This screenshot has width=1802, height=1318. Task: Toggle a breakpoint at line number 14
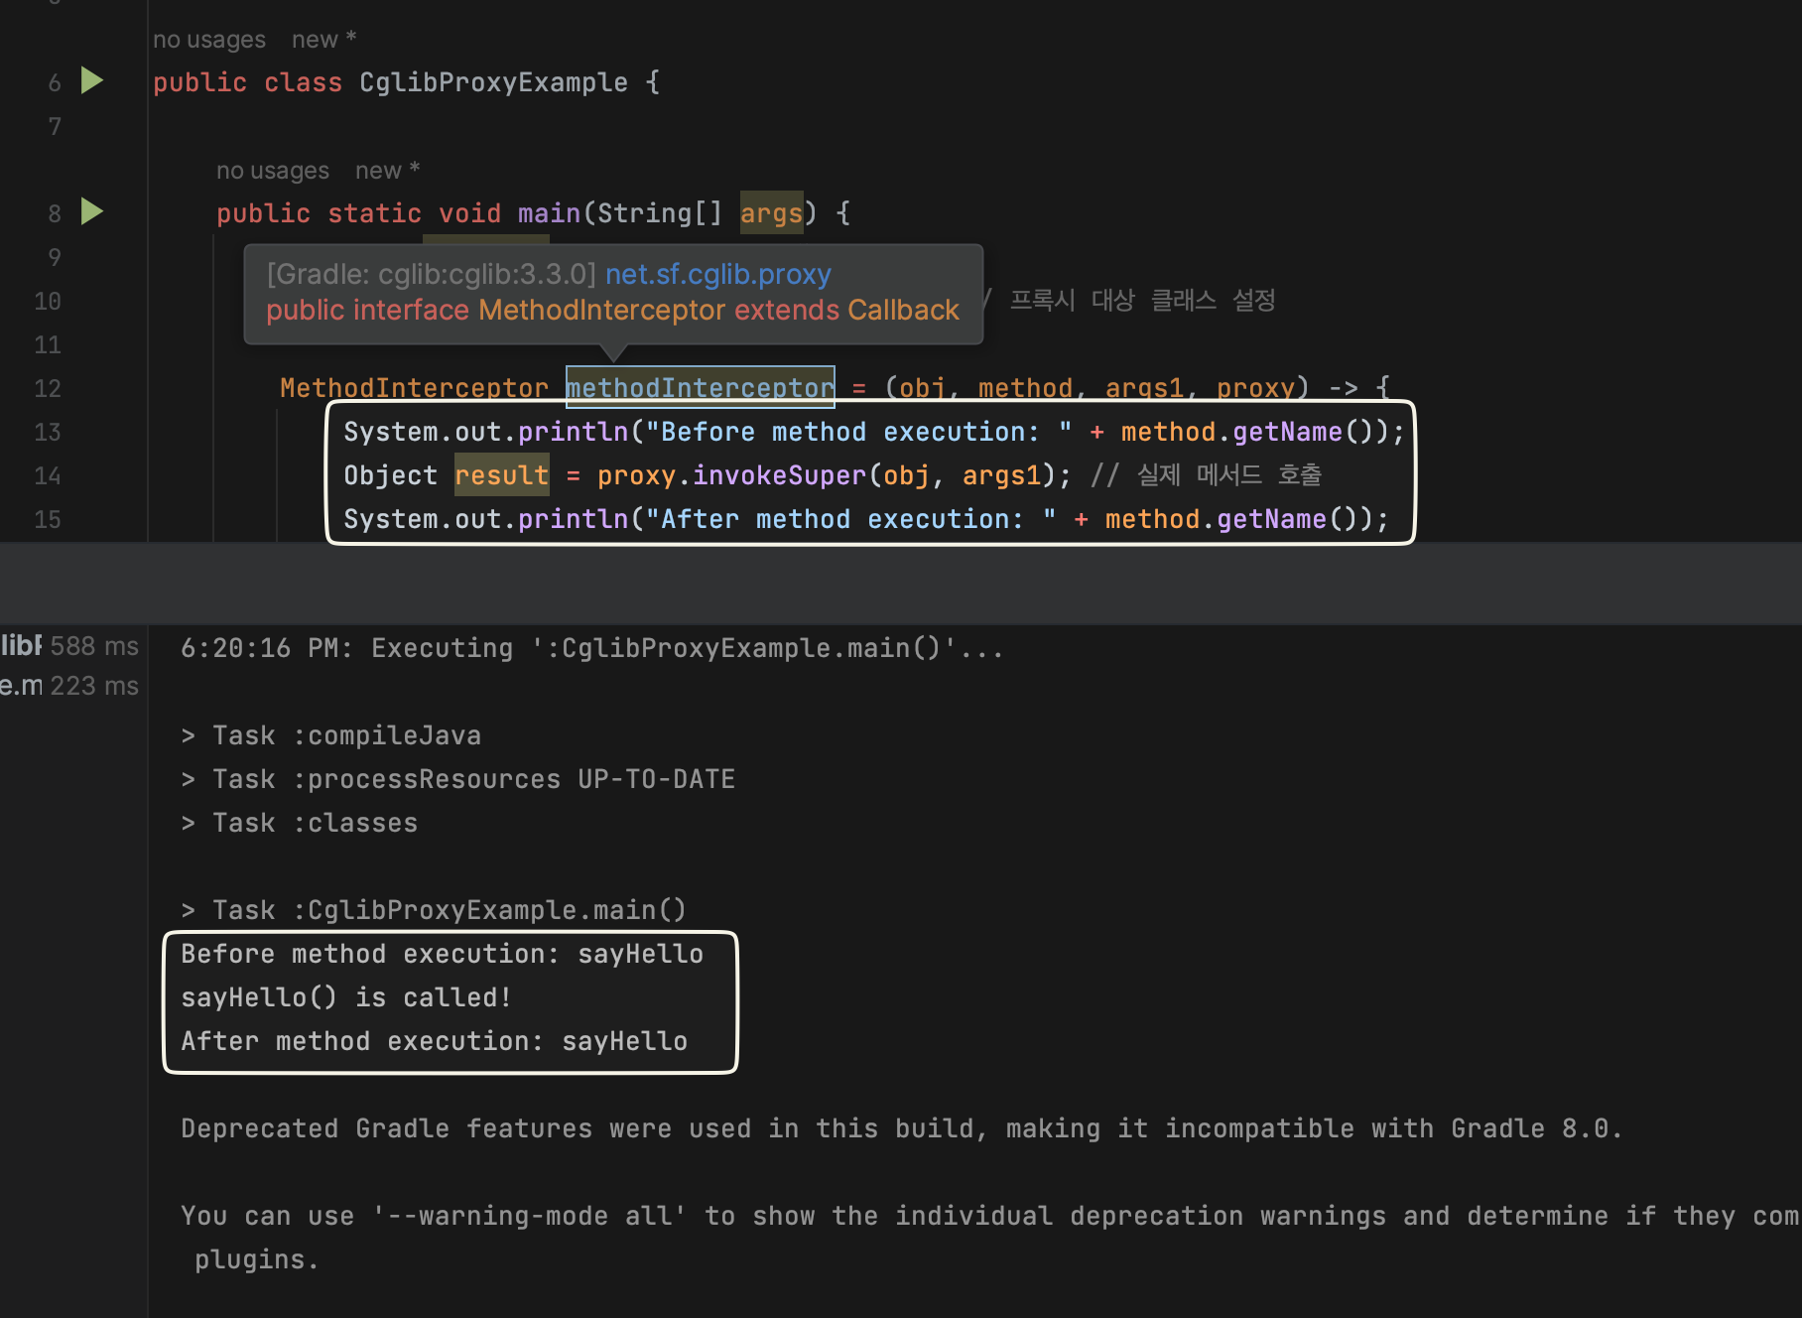(x=48, y=476)
